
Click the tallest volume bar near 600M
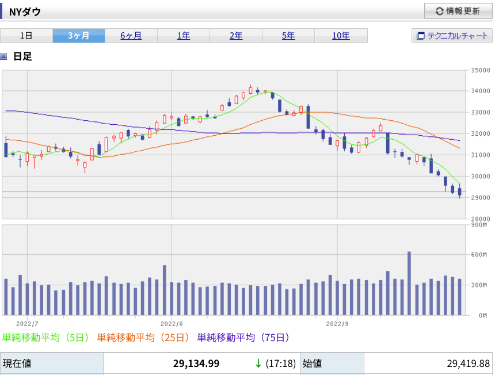409,283
